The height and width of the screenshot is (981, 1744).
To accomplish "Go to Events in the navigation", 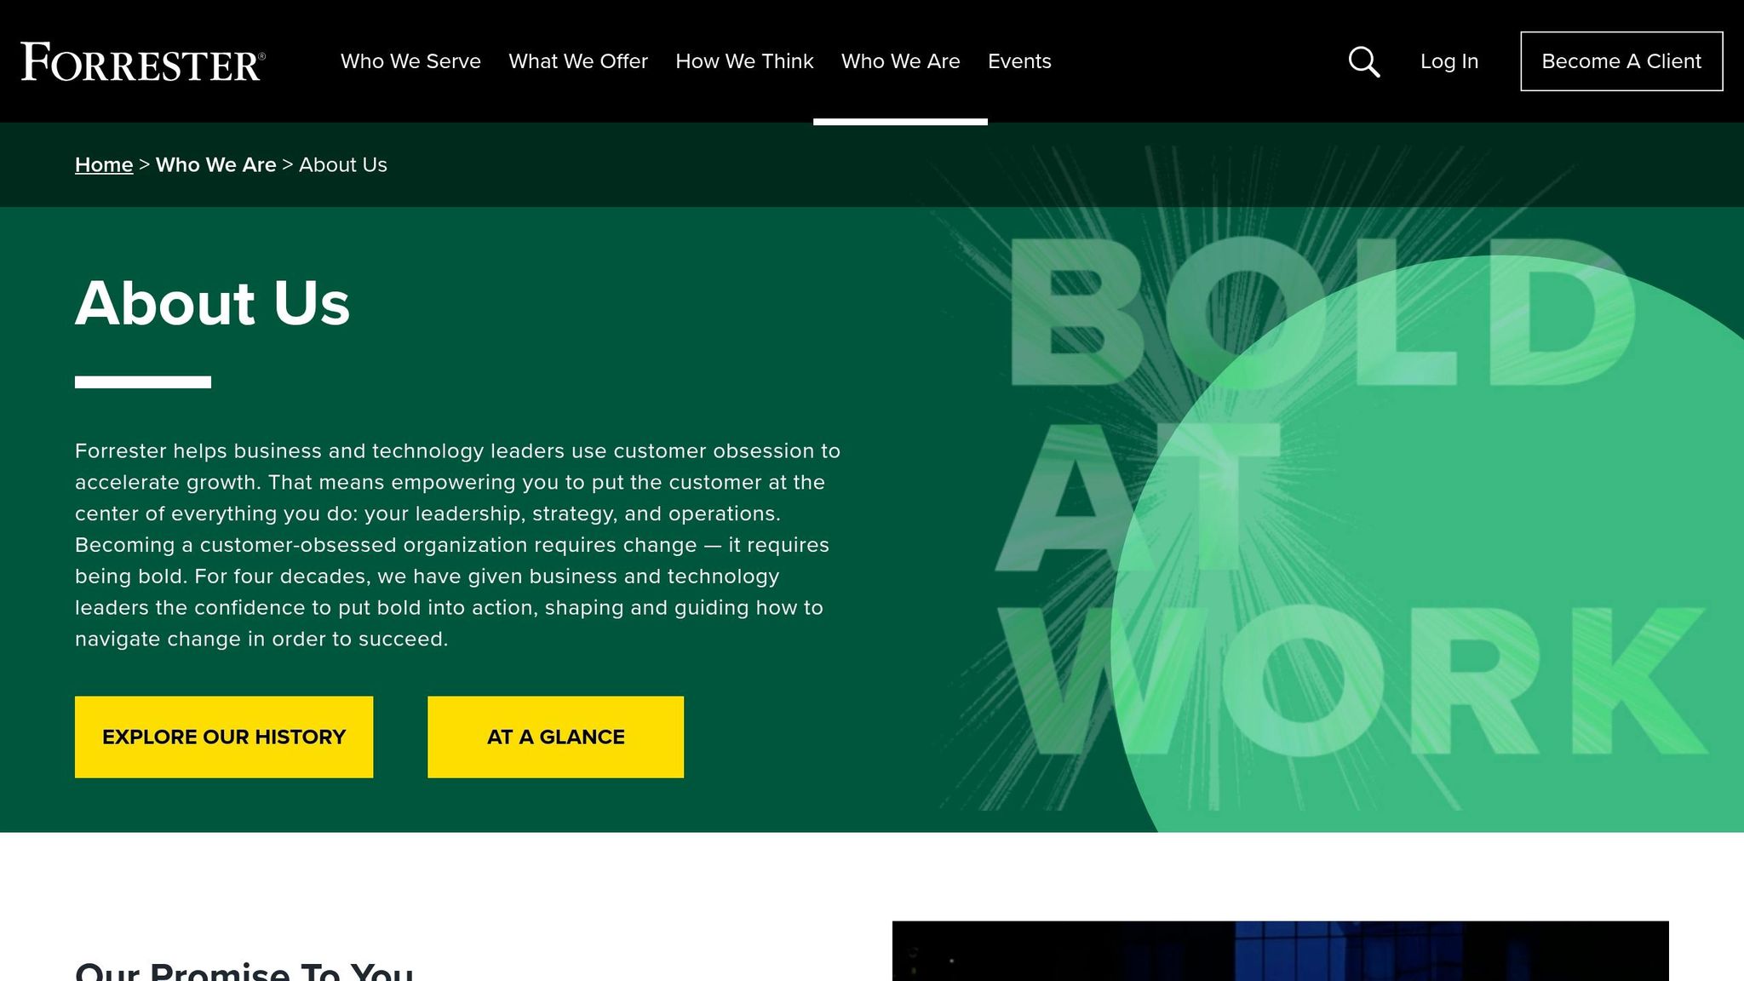I will click(1019, 61).
